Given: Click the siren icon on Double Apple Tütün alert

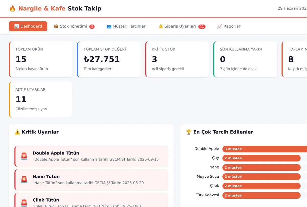Looking at the screenshot, I should tap(24, 156).
